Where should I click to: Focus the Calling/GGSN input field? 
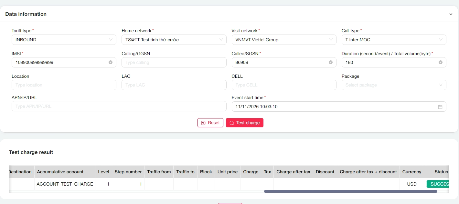click(174, 62)
